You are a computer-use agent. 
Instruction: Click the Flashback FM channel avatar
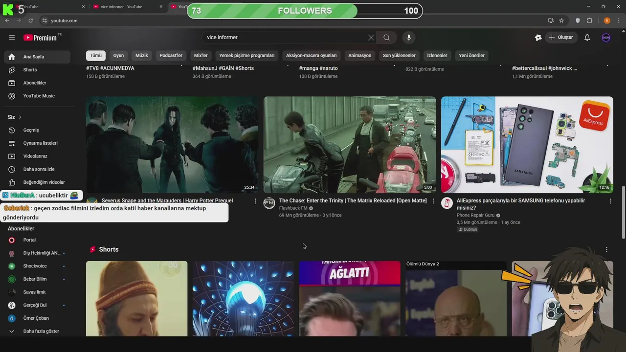pos(269,203)
